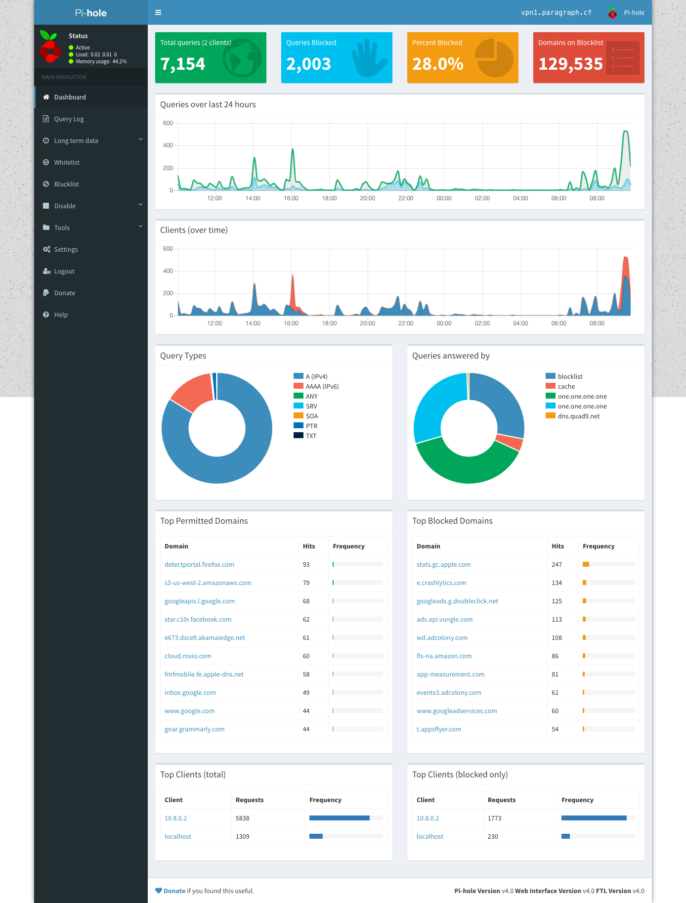Click the pie chart icon on the Percent Blocked card
The image size is (686, 903).
[494, 58]
